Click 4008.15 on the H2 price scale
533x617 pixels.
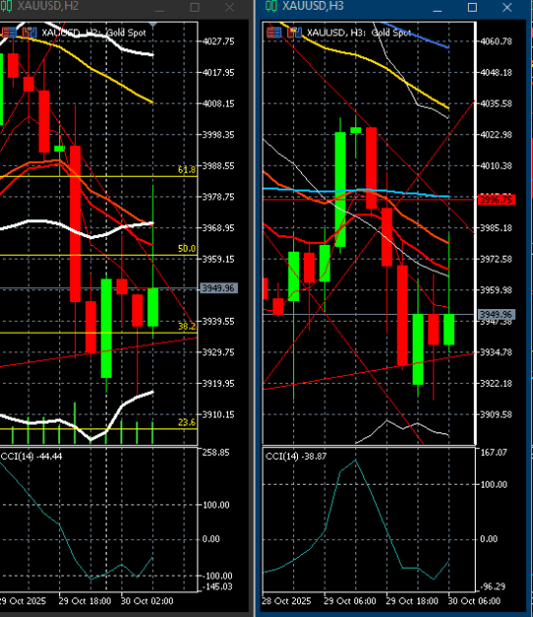[218, 104]
